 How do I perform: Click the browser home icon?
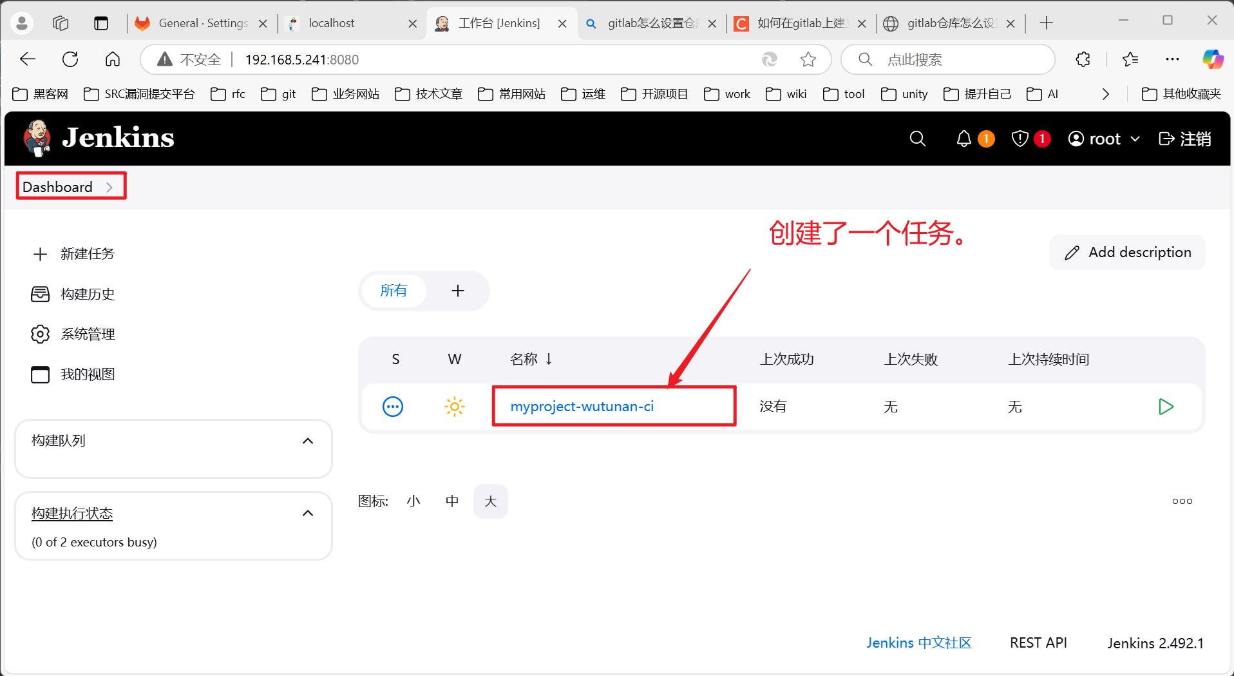tap(113, 59)
